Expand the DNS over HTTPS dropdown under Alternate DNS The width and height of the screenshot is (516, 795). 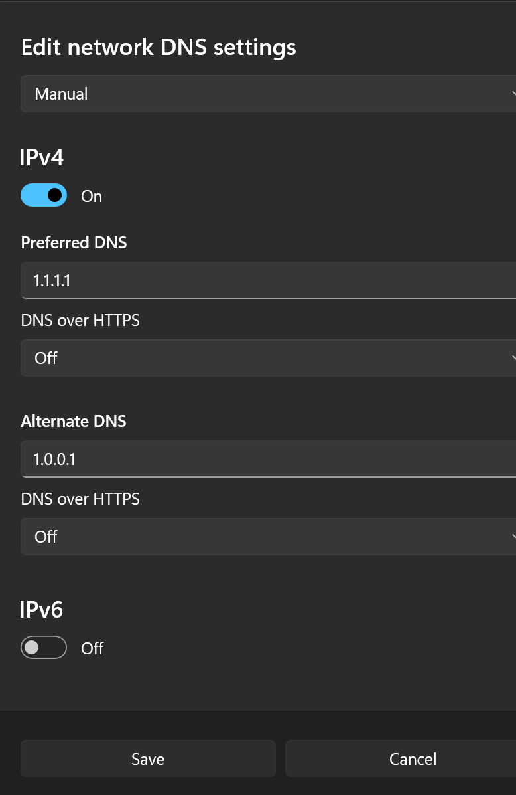265,537
